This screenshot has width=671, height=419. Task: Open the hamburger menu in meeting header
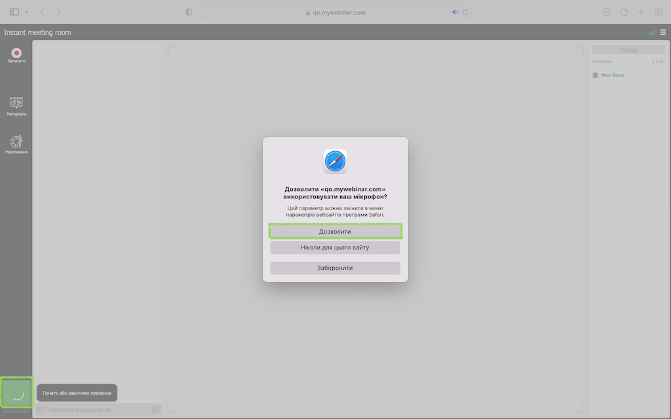[x=663, y=32]
